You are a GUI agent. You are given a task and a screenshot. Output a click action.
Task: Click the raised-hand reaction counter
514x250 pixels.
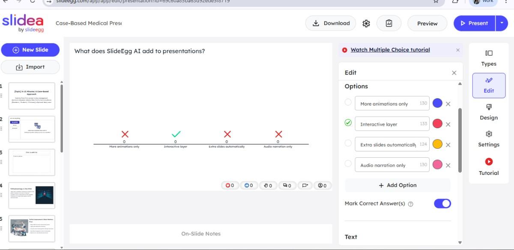268,185
